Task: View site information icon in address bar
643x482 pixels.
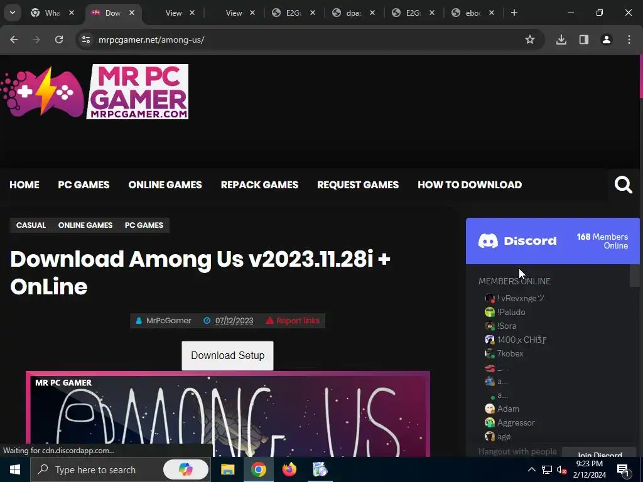Action: click(85, 40)
